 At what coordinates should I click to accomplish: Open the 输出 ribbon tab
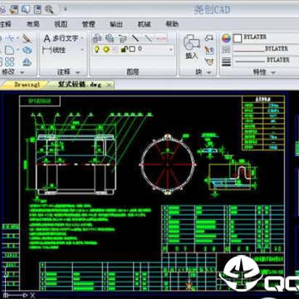click(x=116, y=24)
